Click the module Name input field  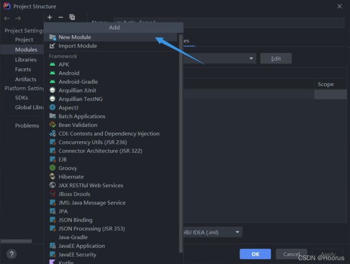229,22
